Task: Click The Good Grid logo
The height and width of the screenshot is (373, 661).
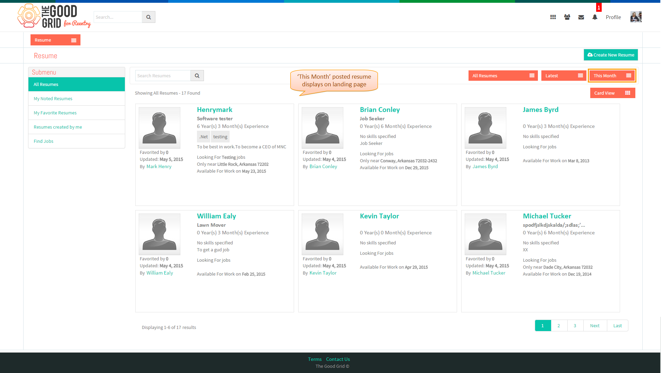Action: [x=54, y=16]
